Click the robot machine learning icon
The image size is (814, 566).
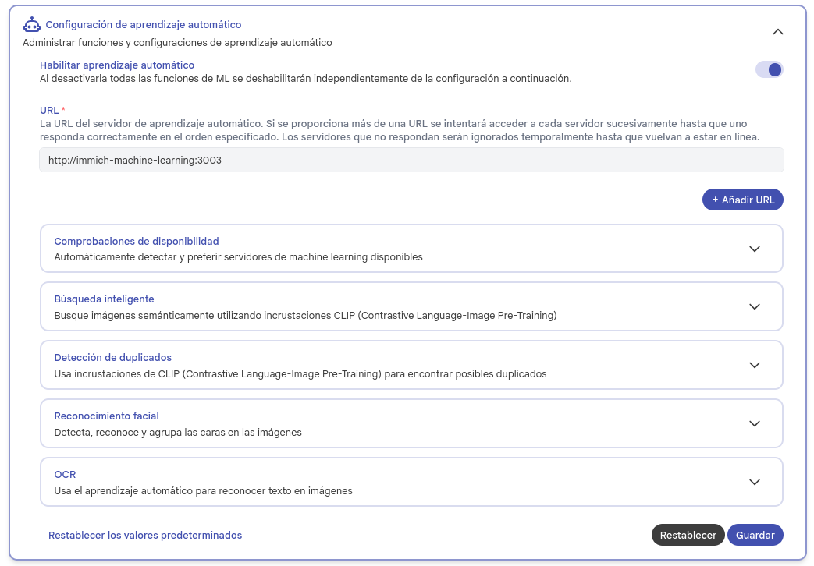coord(32,25)
